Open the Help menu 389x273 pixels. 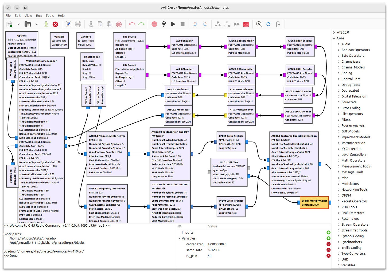61,15
